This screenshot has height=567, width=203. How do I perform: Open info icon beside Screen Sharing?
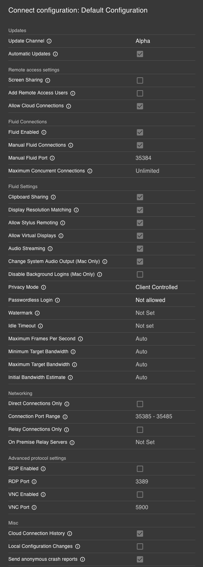(x=48, y=80)
